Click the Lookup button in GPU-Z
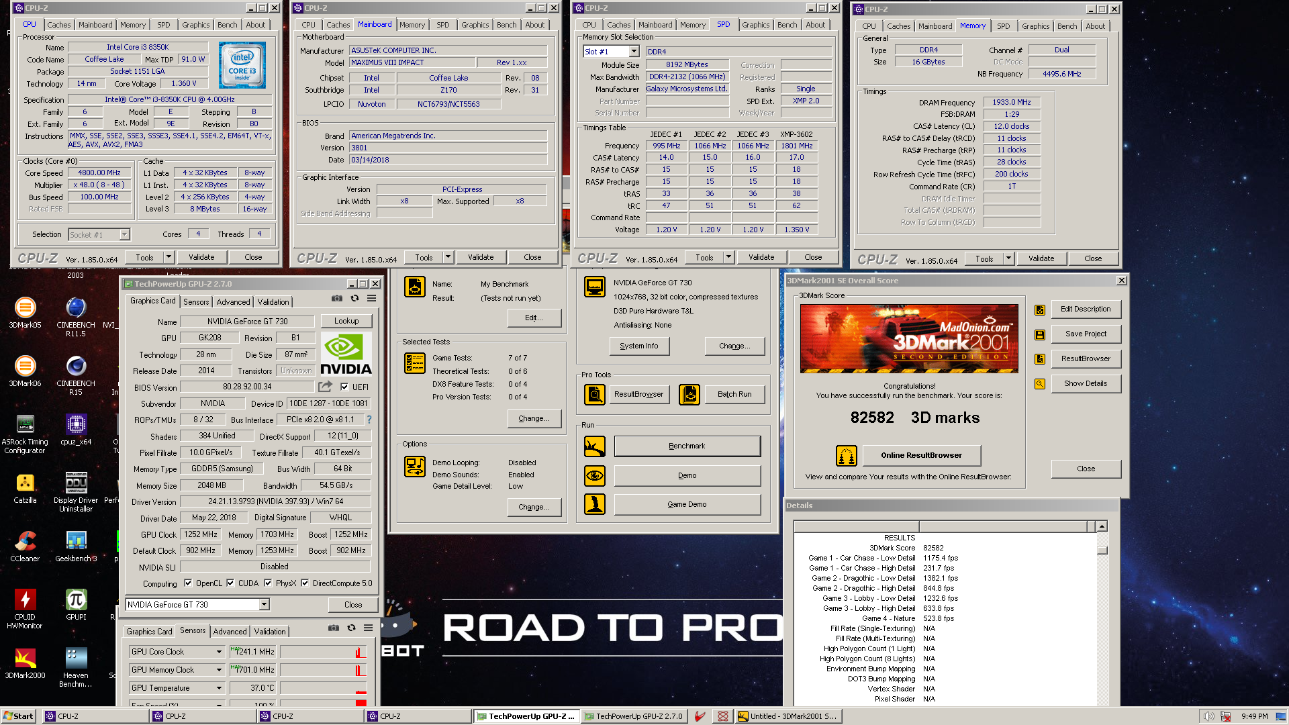Screen dimensions: 1289x725 (346, 321)
